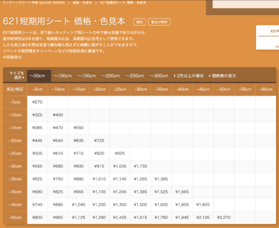Click the ¥925 price cell

click(x=120, y=153)
